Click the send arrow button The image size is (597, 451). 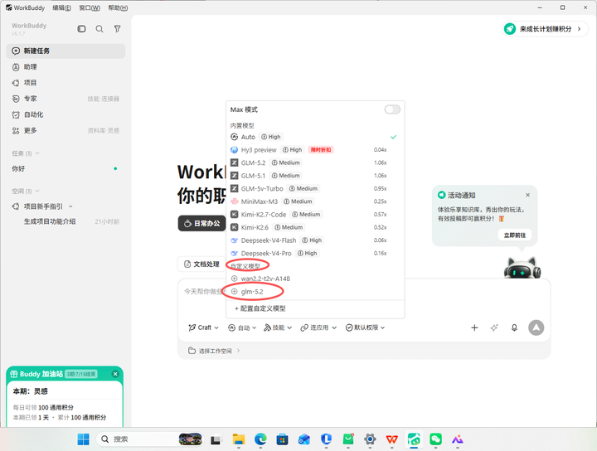(536, 327)
